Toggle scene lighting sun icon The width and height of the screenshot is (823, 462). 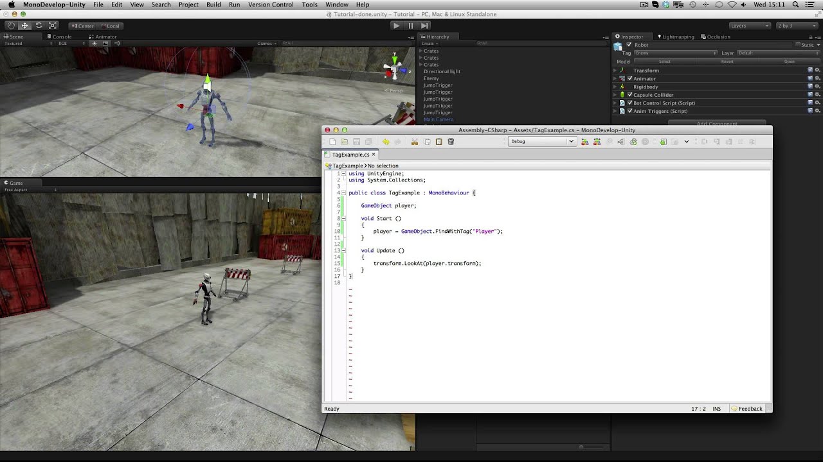click(x=94, y=44)
